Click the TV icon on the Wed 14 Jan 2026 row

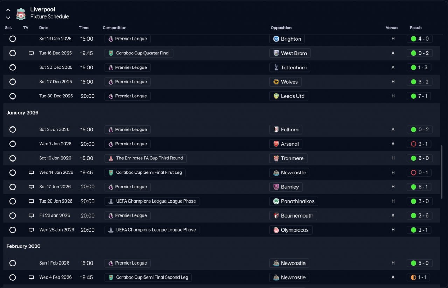coord(31,173)
